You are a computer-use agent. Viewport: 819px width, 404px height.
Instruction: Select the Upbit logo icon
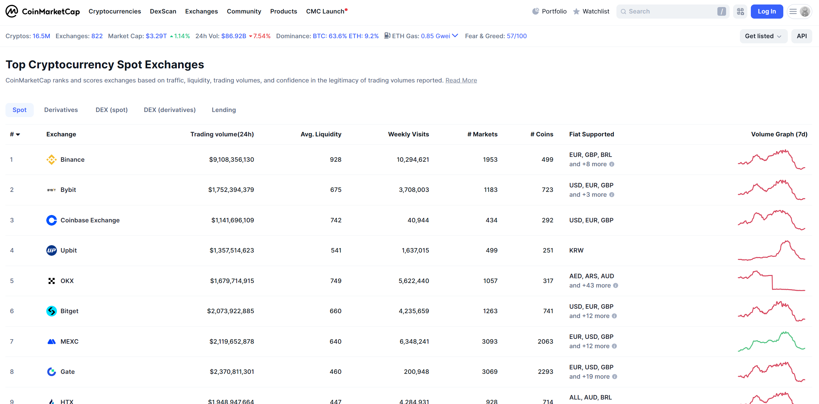pos(51,250)
